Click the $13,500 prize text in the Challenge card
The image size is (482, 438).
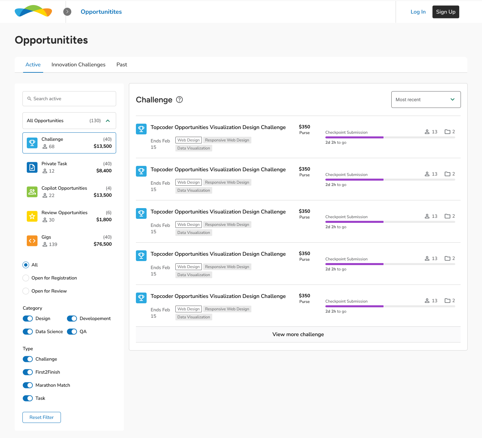[103, 146]
